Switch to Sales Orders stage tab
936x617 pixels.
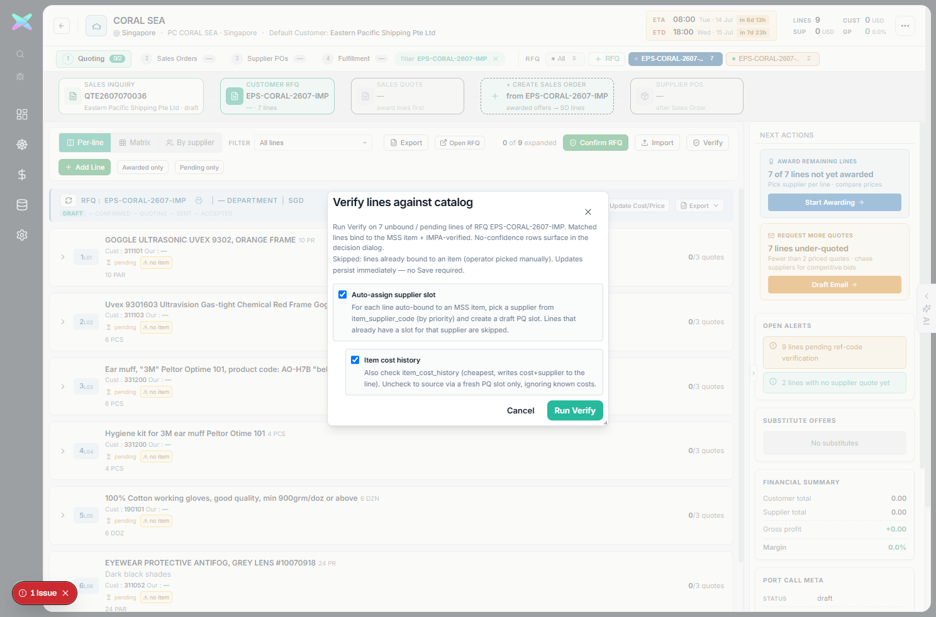179,58
